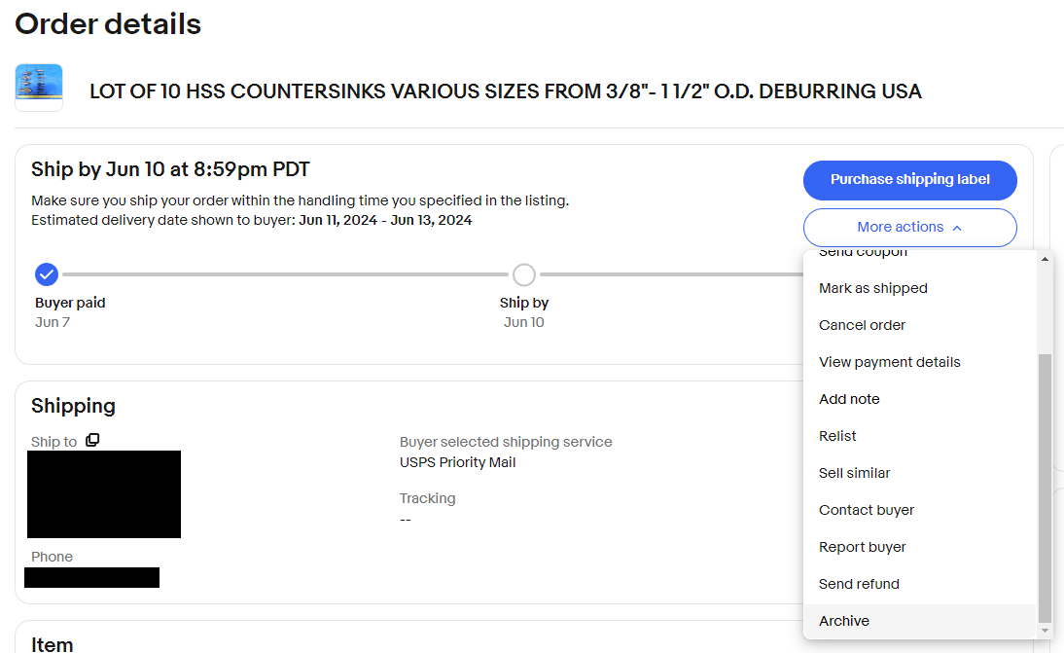Pick the Sell similar menu entry
The width and height of the screenshot is (1064, 653).
pos(854,473)
